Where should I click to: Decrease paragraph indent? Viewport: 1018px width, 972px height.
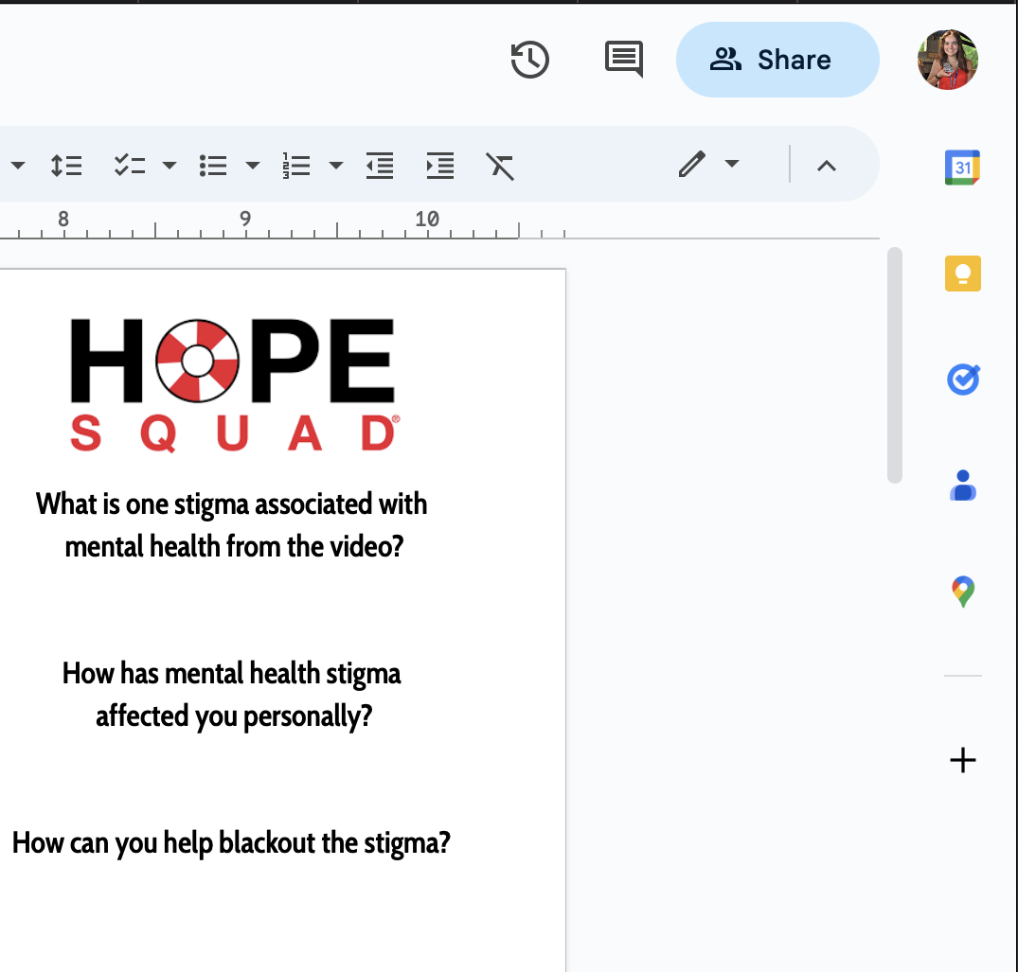[x=380, y=166]
